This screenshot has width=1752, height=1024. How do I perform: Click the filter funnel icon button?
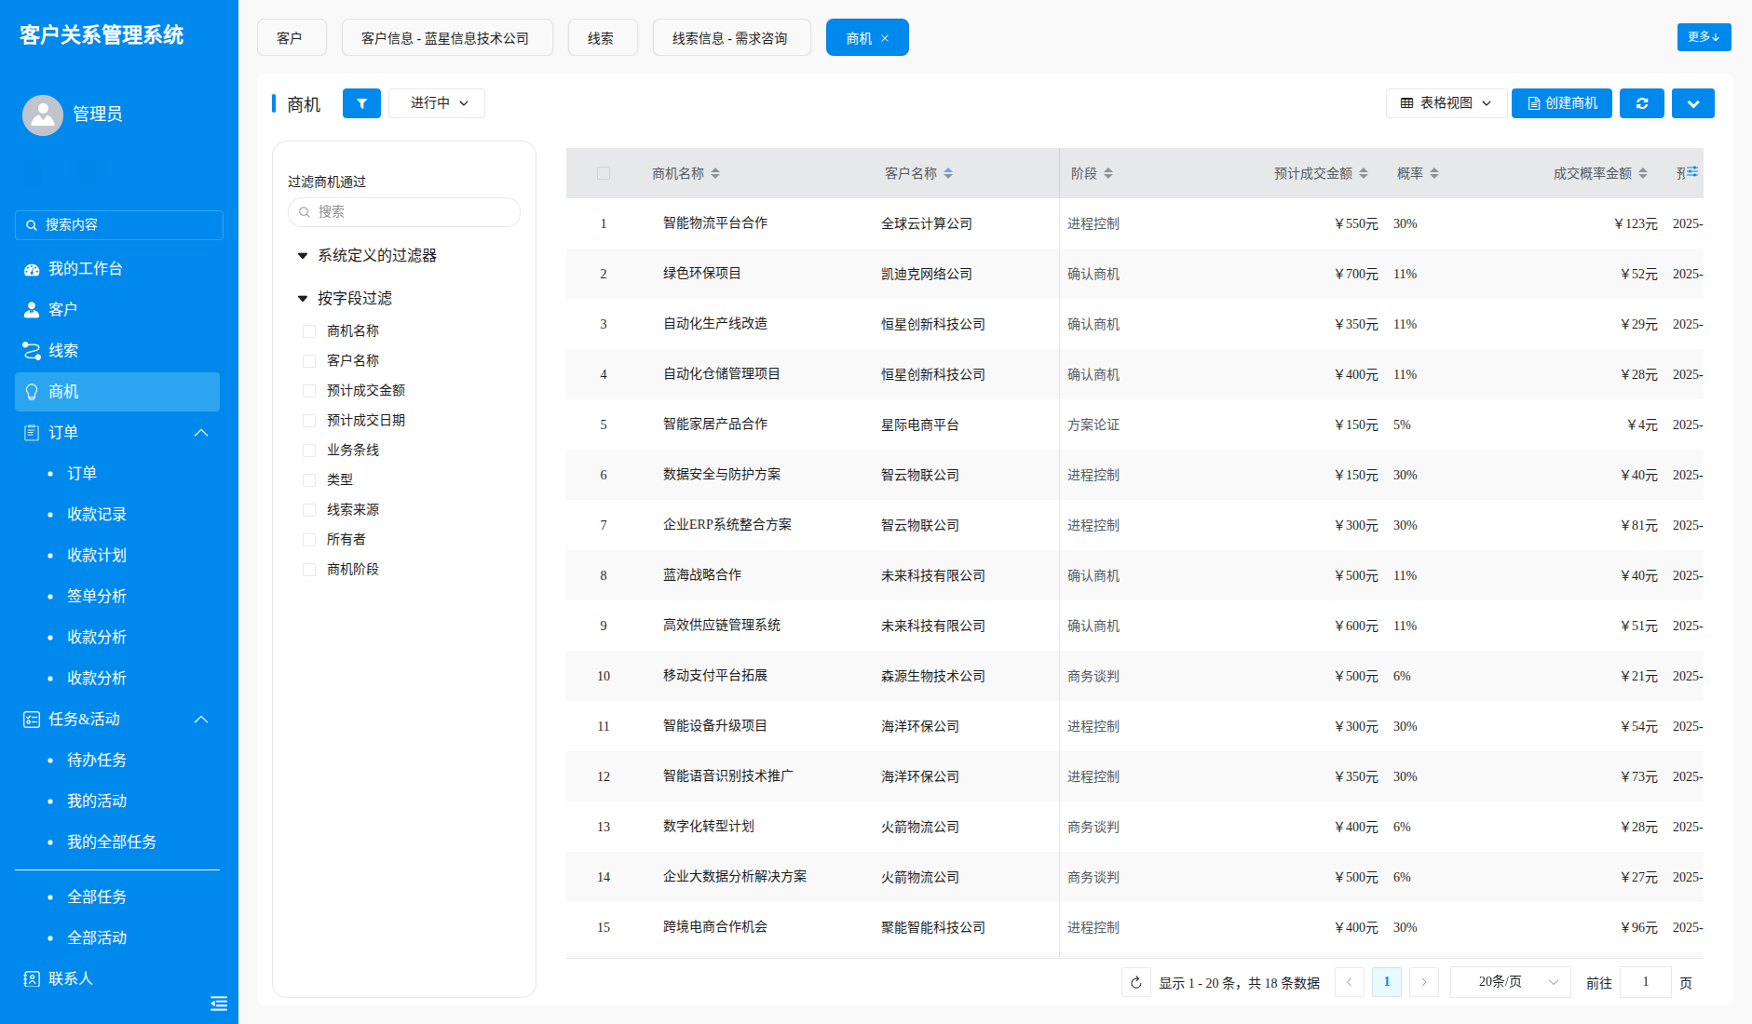[361, 103]
